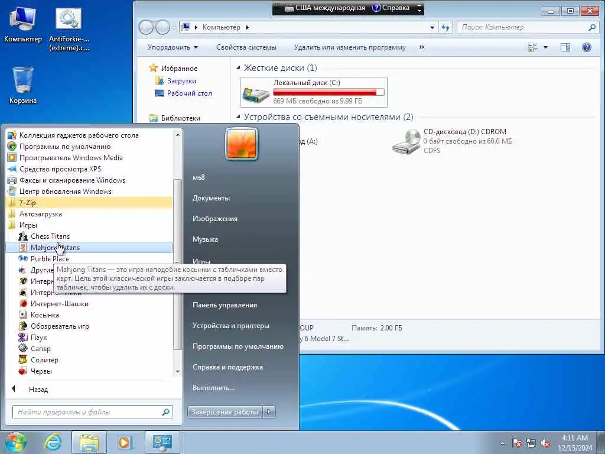
Task: Open Справка и поддержка
Action: click(227, 367)
